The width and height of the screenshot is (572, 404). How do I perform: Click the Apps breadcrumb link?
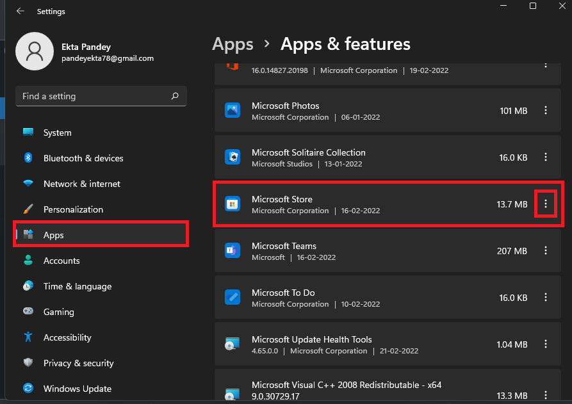click(233, 44)
